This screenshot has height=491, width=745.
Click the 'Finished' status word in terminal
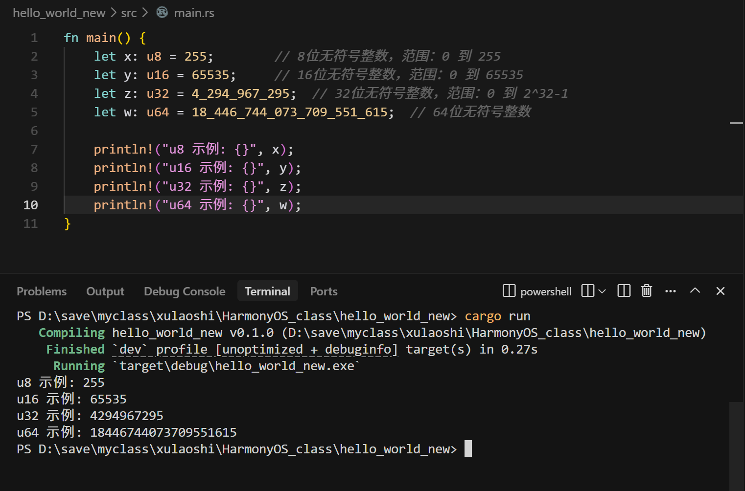tap(75, 349)
